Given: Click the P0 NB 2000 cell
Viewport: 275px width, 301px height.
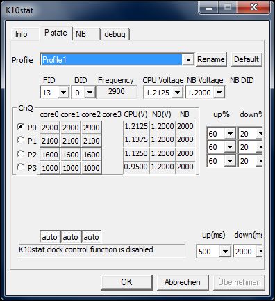Looking at the screenshot, I should tap(185, 127).
